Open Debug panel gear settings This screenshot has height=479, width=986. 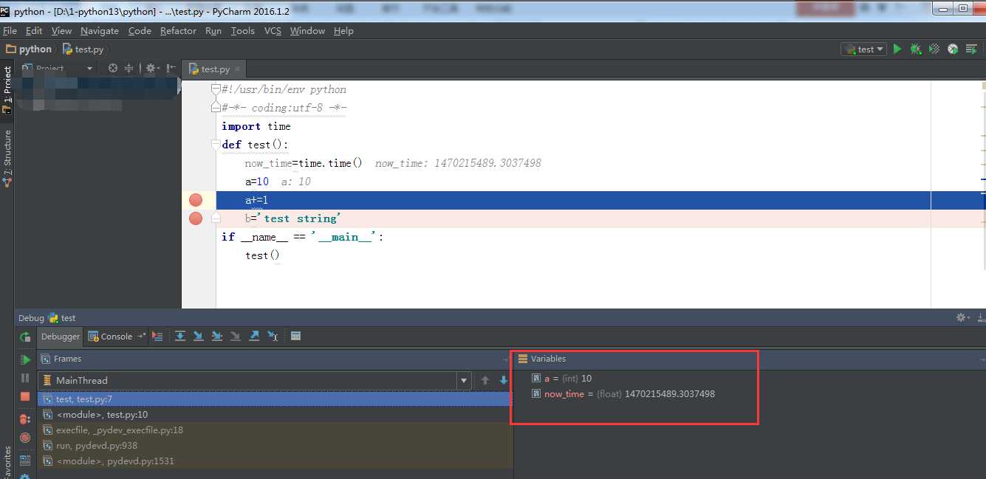click(963, 317)
